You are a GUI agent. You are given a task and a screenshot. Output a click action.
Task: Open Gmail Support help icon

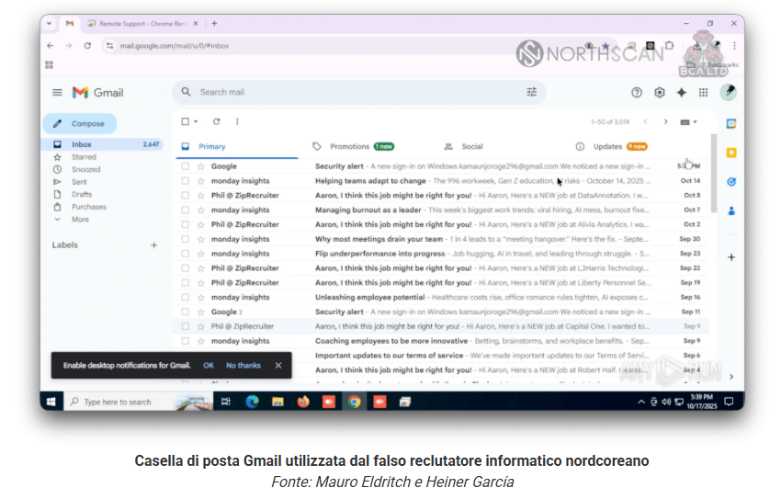click(637, 92)
